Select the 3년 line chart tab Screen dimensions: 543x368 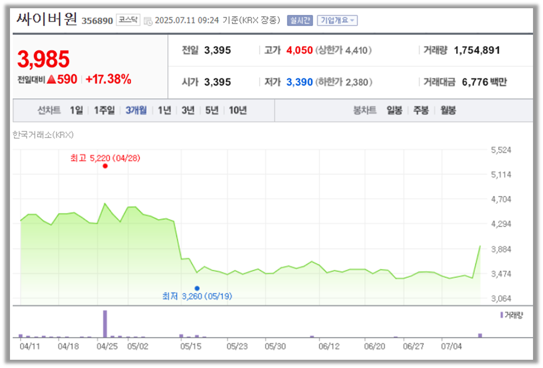(x=188, y=110)
